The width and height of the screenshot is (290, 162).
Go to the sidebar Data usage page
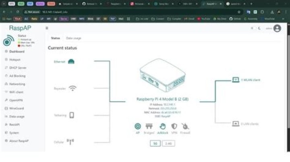(14, 117)
